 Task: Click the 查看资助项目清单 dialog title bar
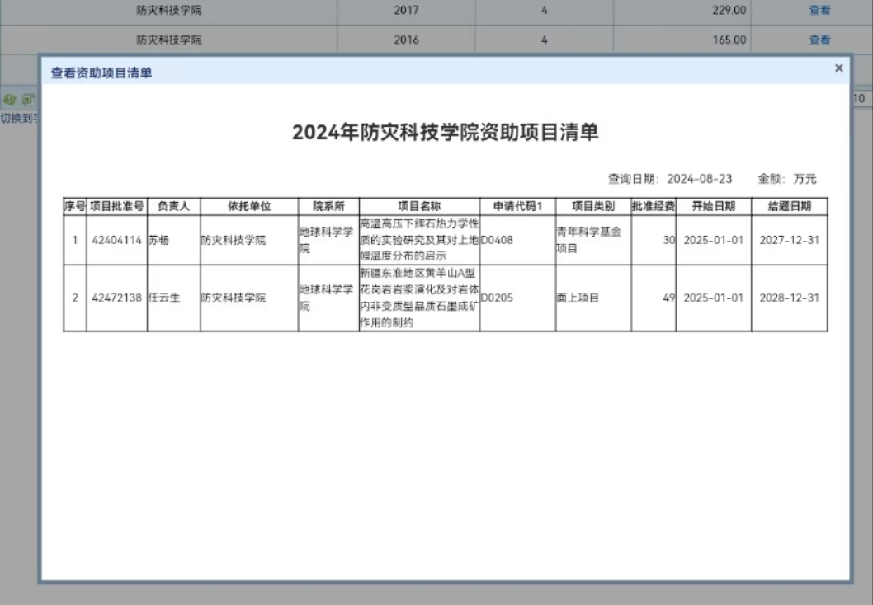tap(413, 73)
